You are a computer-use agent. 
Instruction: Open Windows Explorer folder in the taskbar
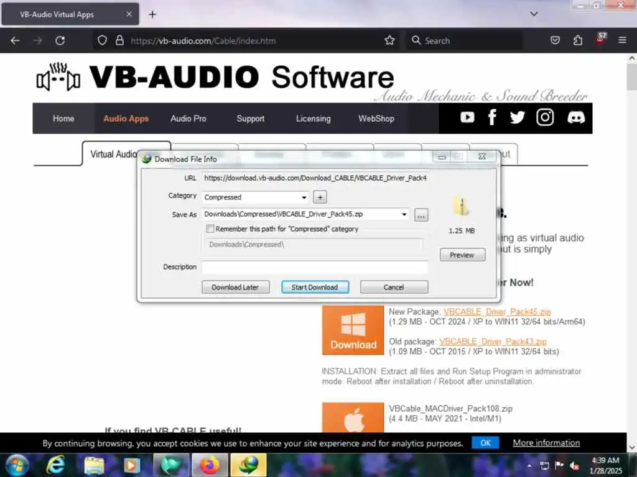94,465
